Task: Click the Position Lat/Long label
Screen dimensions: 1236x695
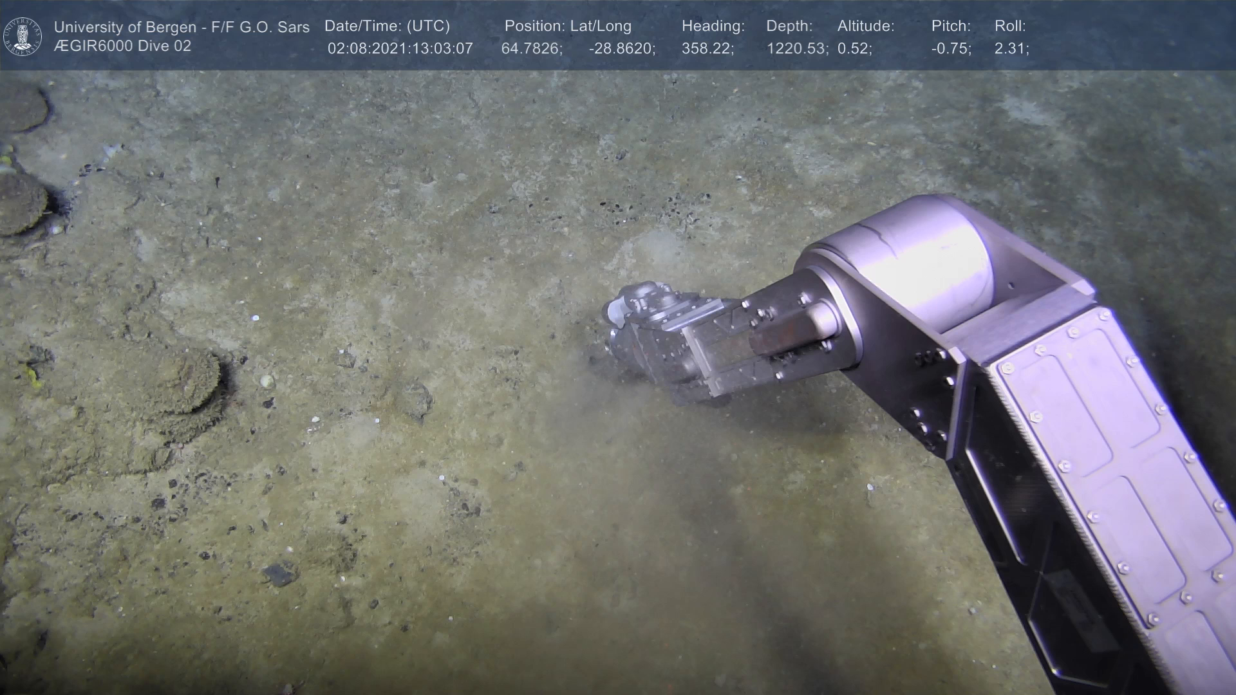Action: [567, 26]
